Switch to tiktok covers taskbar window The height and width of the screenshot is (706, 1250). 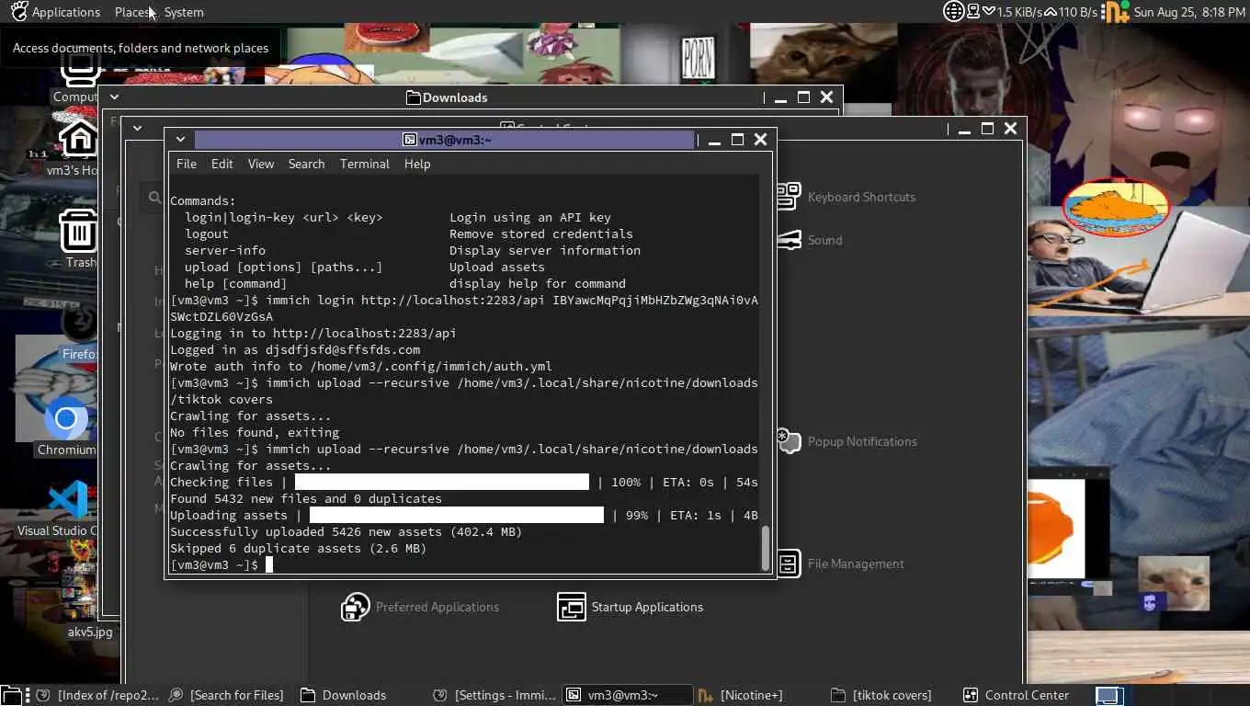coord(881,695)
